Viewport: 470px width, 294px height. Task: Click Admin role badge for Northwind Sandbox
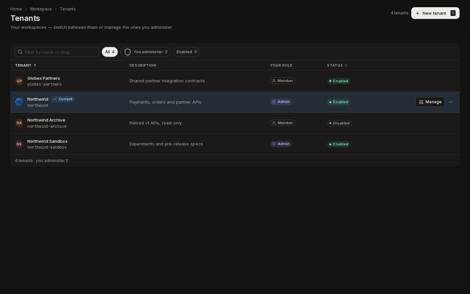click(281, 144)
